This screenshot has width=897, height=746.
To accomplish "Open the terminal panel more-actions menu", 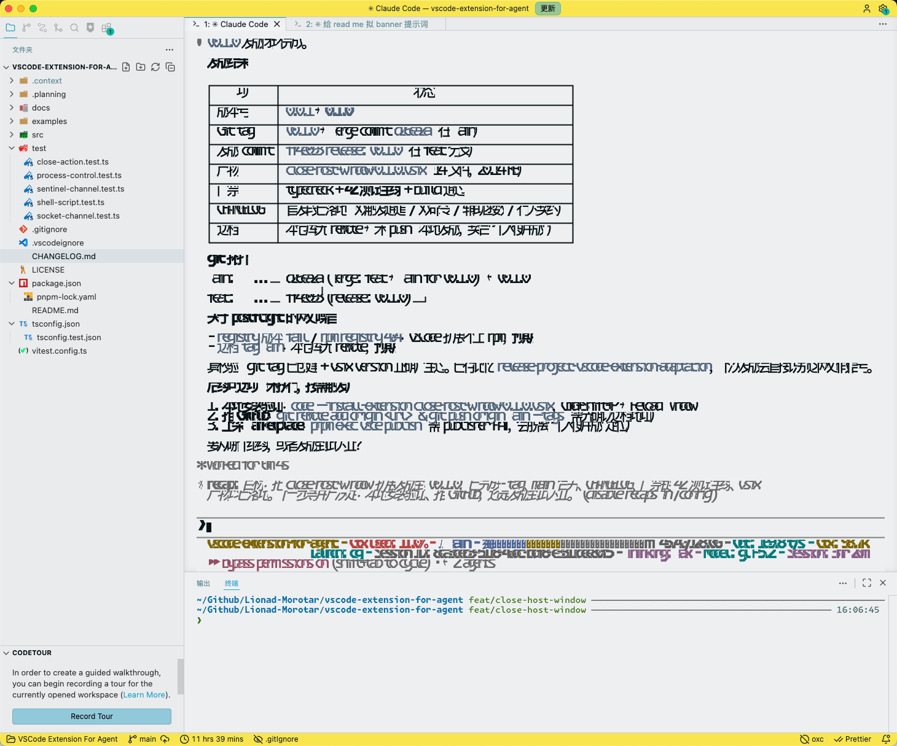I will [843, 583].
